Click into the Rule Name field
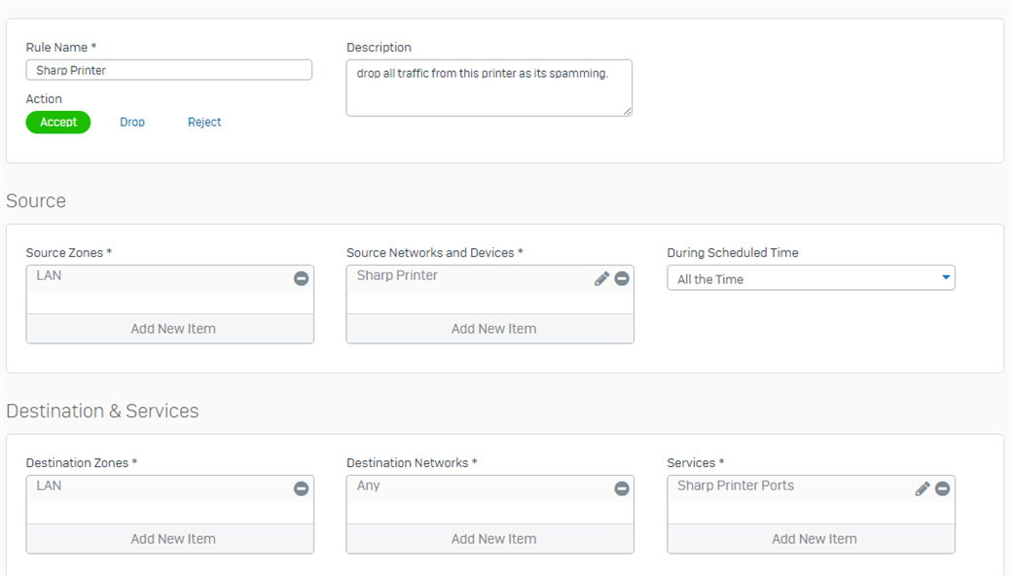 pyautogui.click(x=169, y=70)
